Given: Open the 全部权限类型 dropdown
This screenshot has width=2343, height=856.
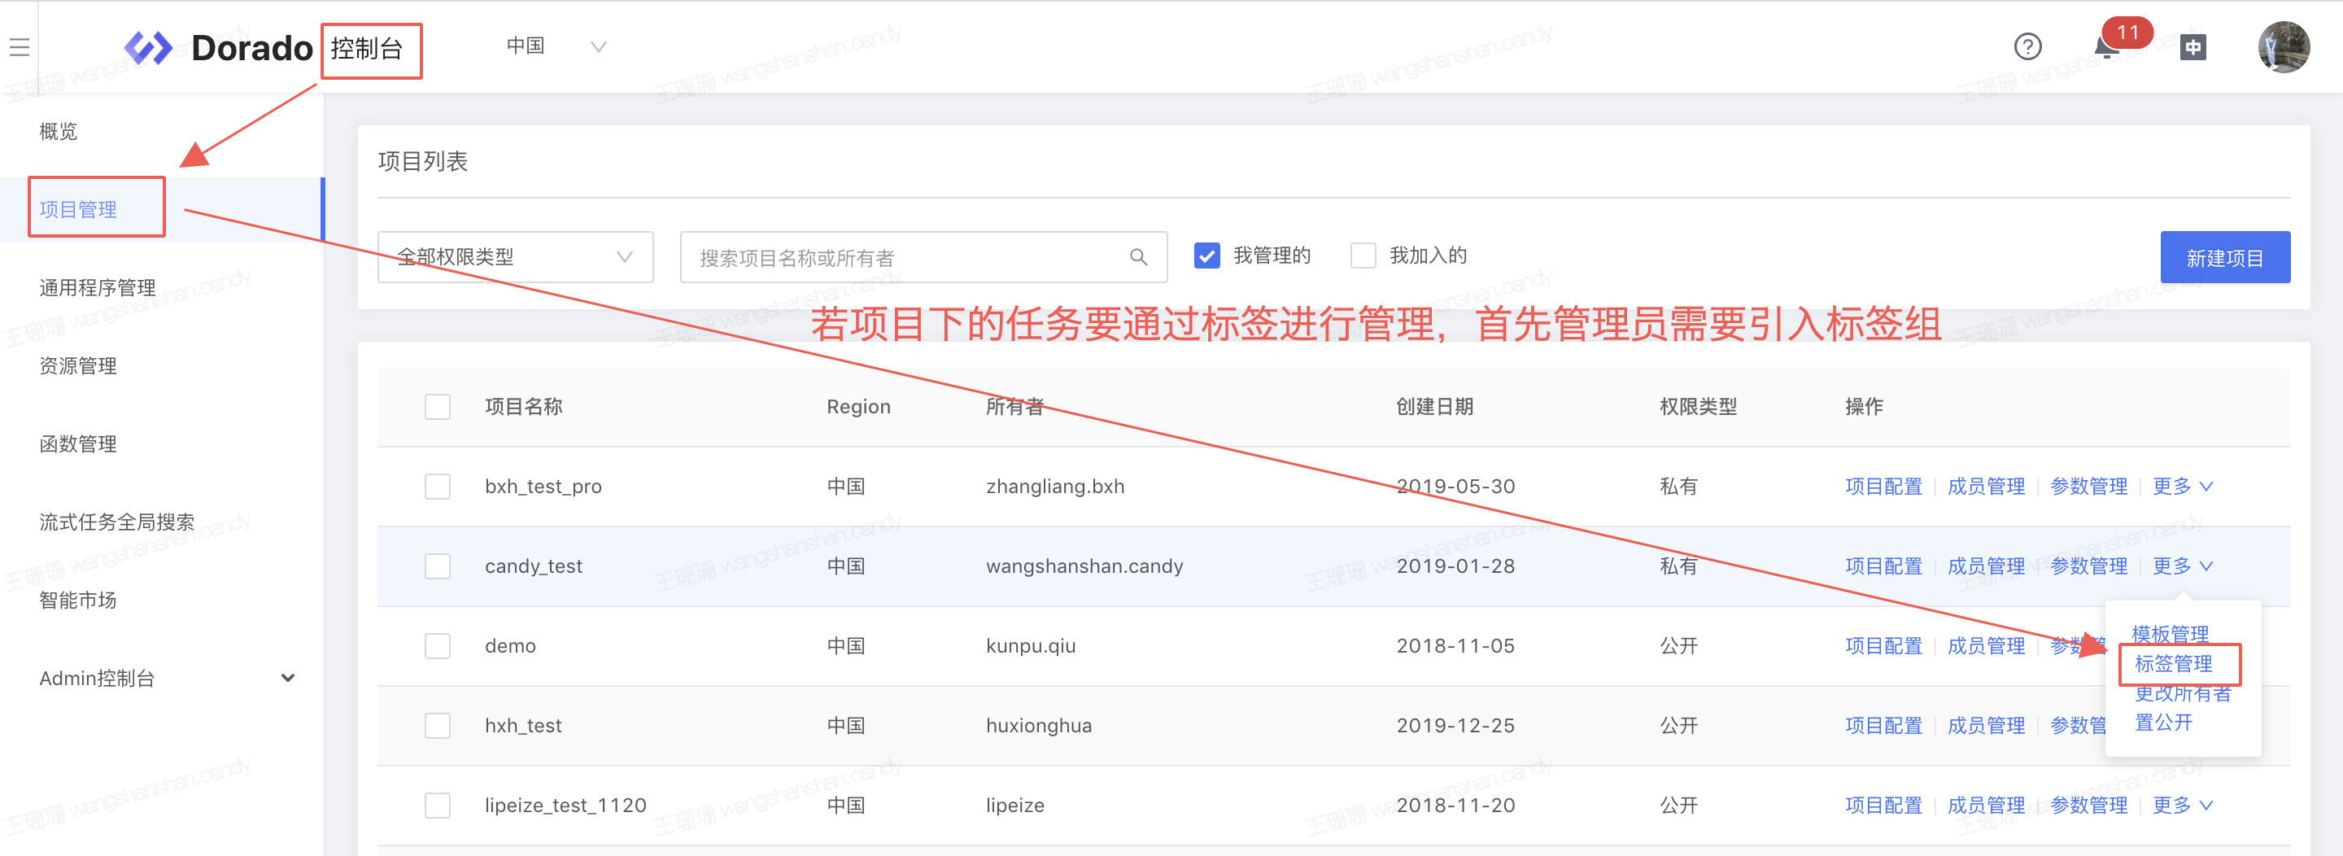Looking at the screenshot, I should [x=515, y=257].
